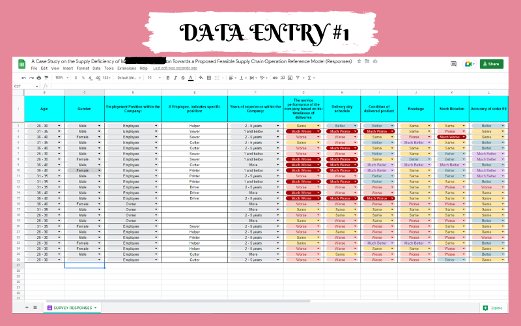
Task: Click the filter icon in the toolbar
Action: [x=298, y=78]
